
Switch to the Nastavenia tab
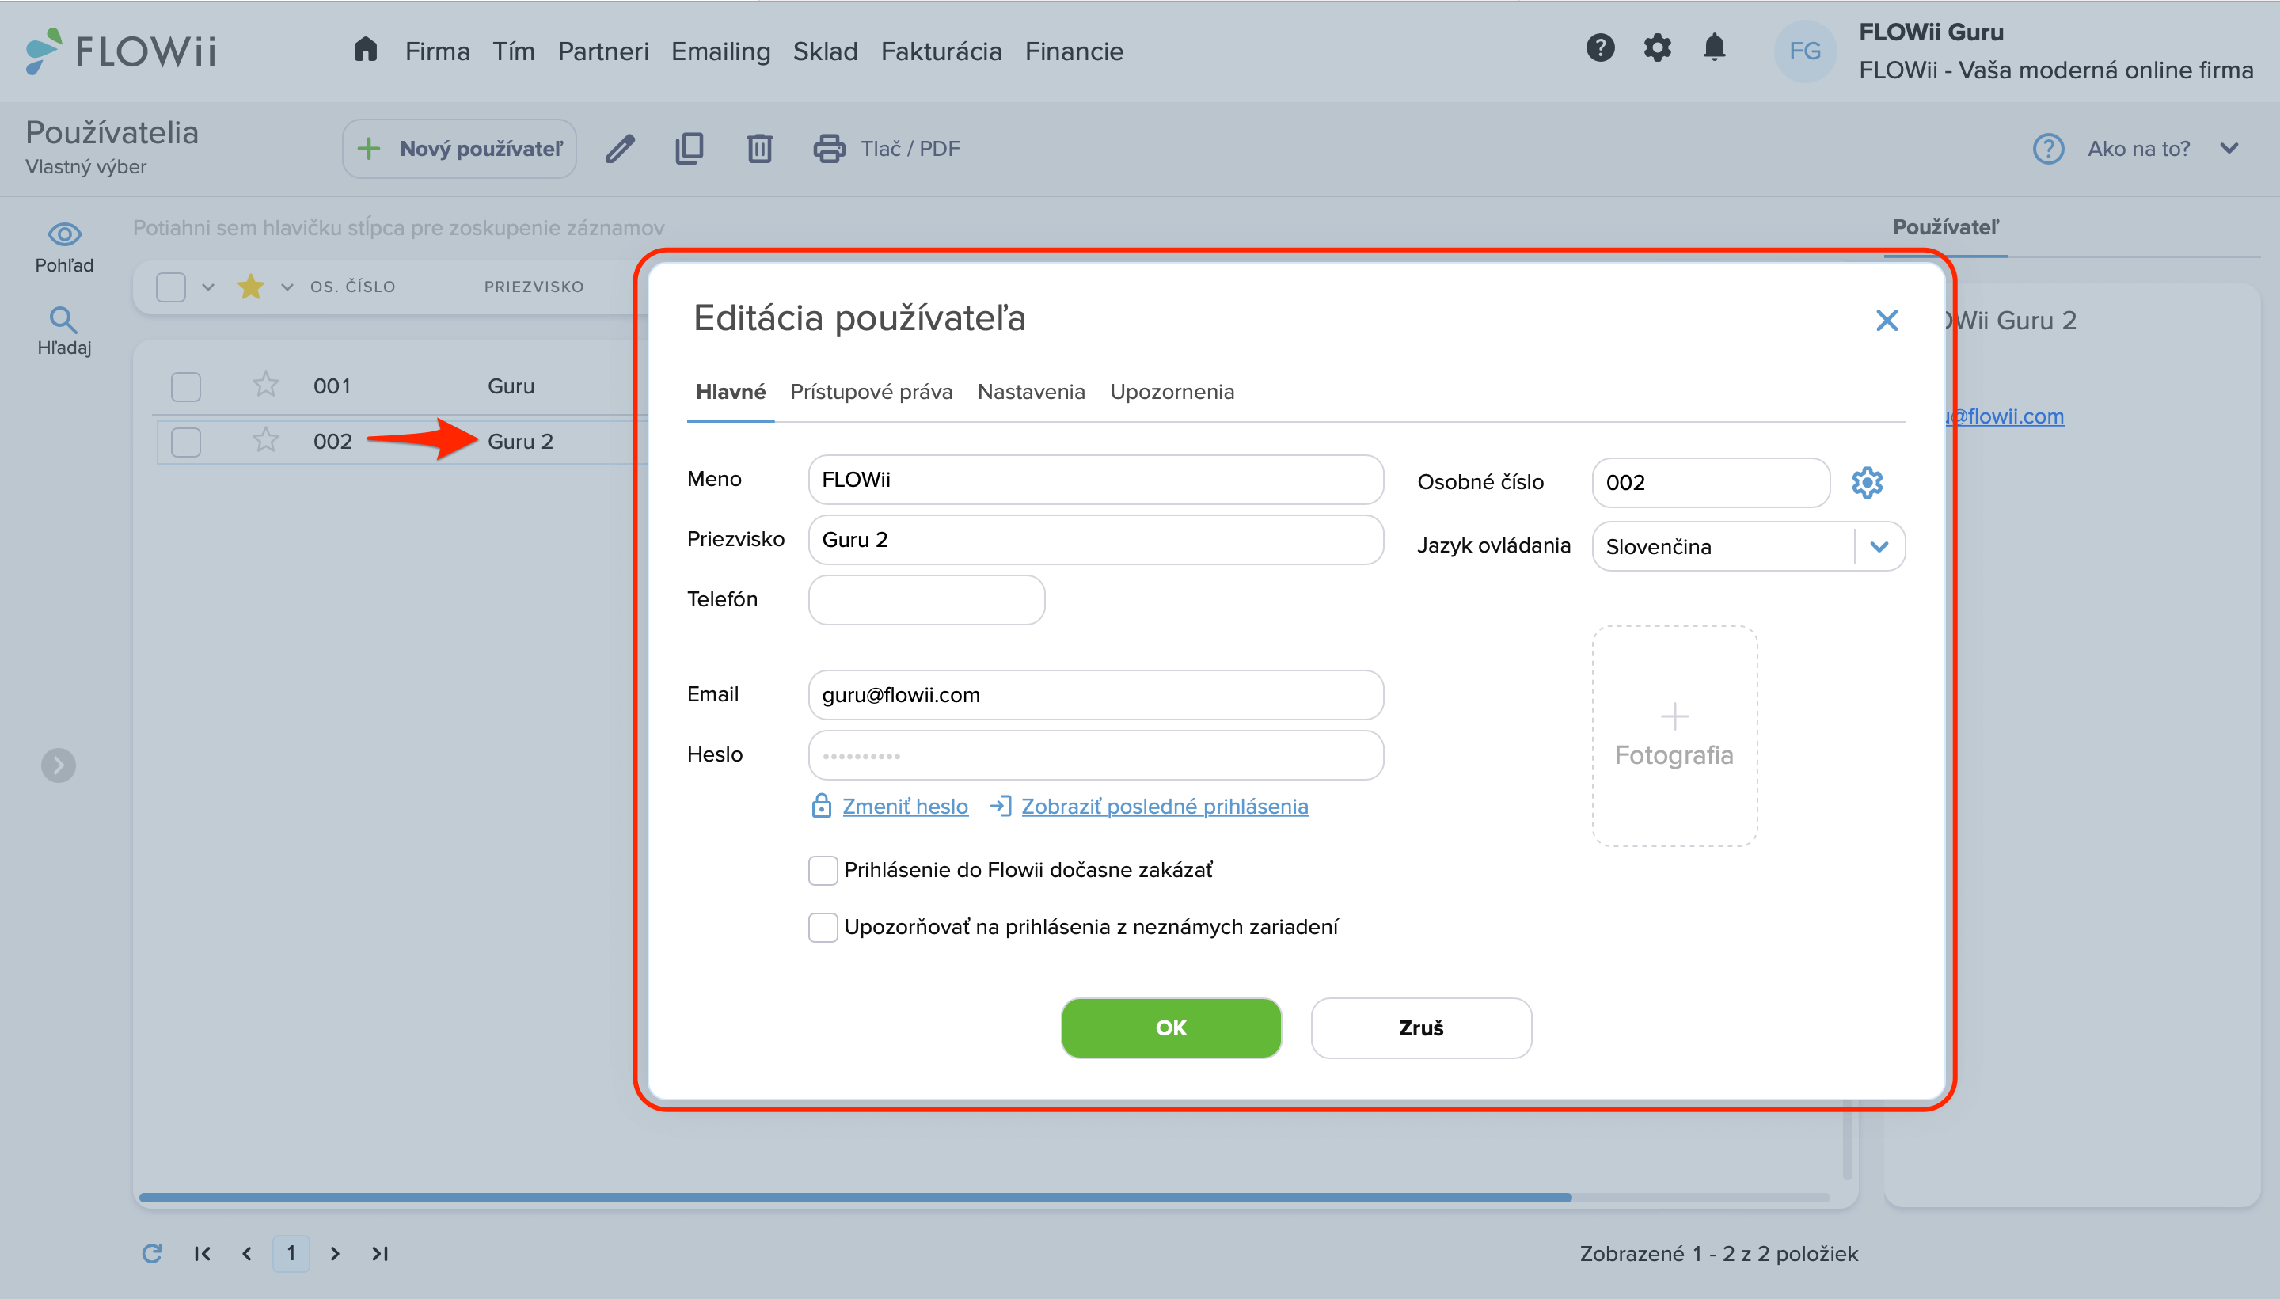tap(1030, 392)
